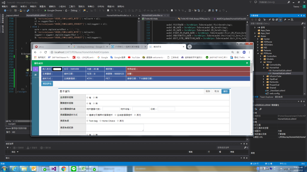Viewport: 307px width, 172px height.
Task: Select 其他 radio in 換液系統 row
Action: 118,121
